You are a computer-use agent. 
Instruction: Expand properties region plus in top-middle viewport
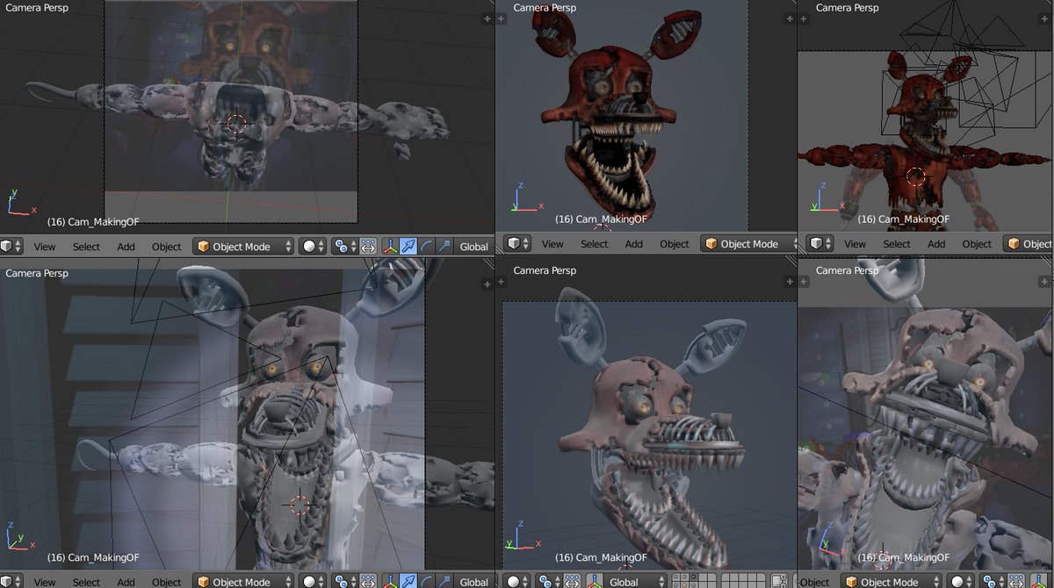pyautogui.click(x=791, y=17)
